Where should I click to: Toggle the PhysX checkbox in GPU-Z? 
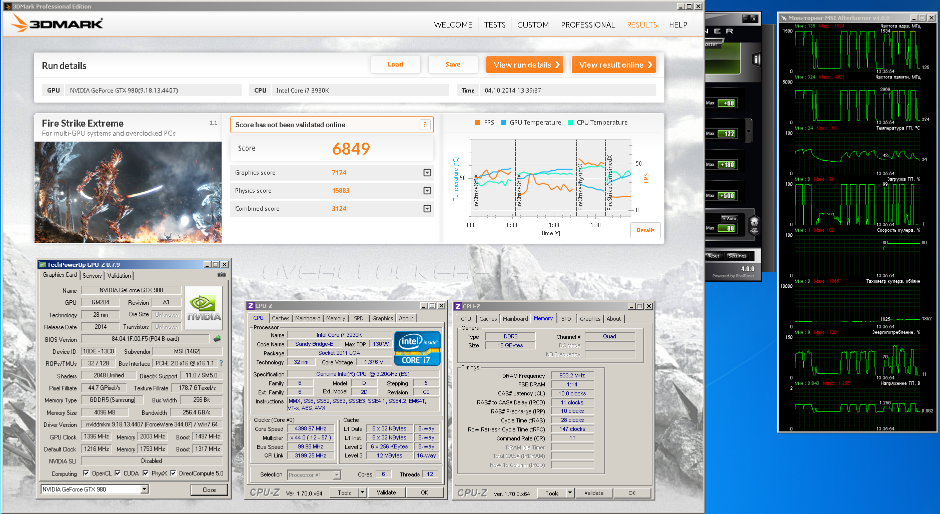tap(146, 473)
